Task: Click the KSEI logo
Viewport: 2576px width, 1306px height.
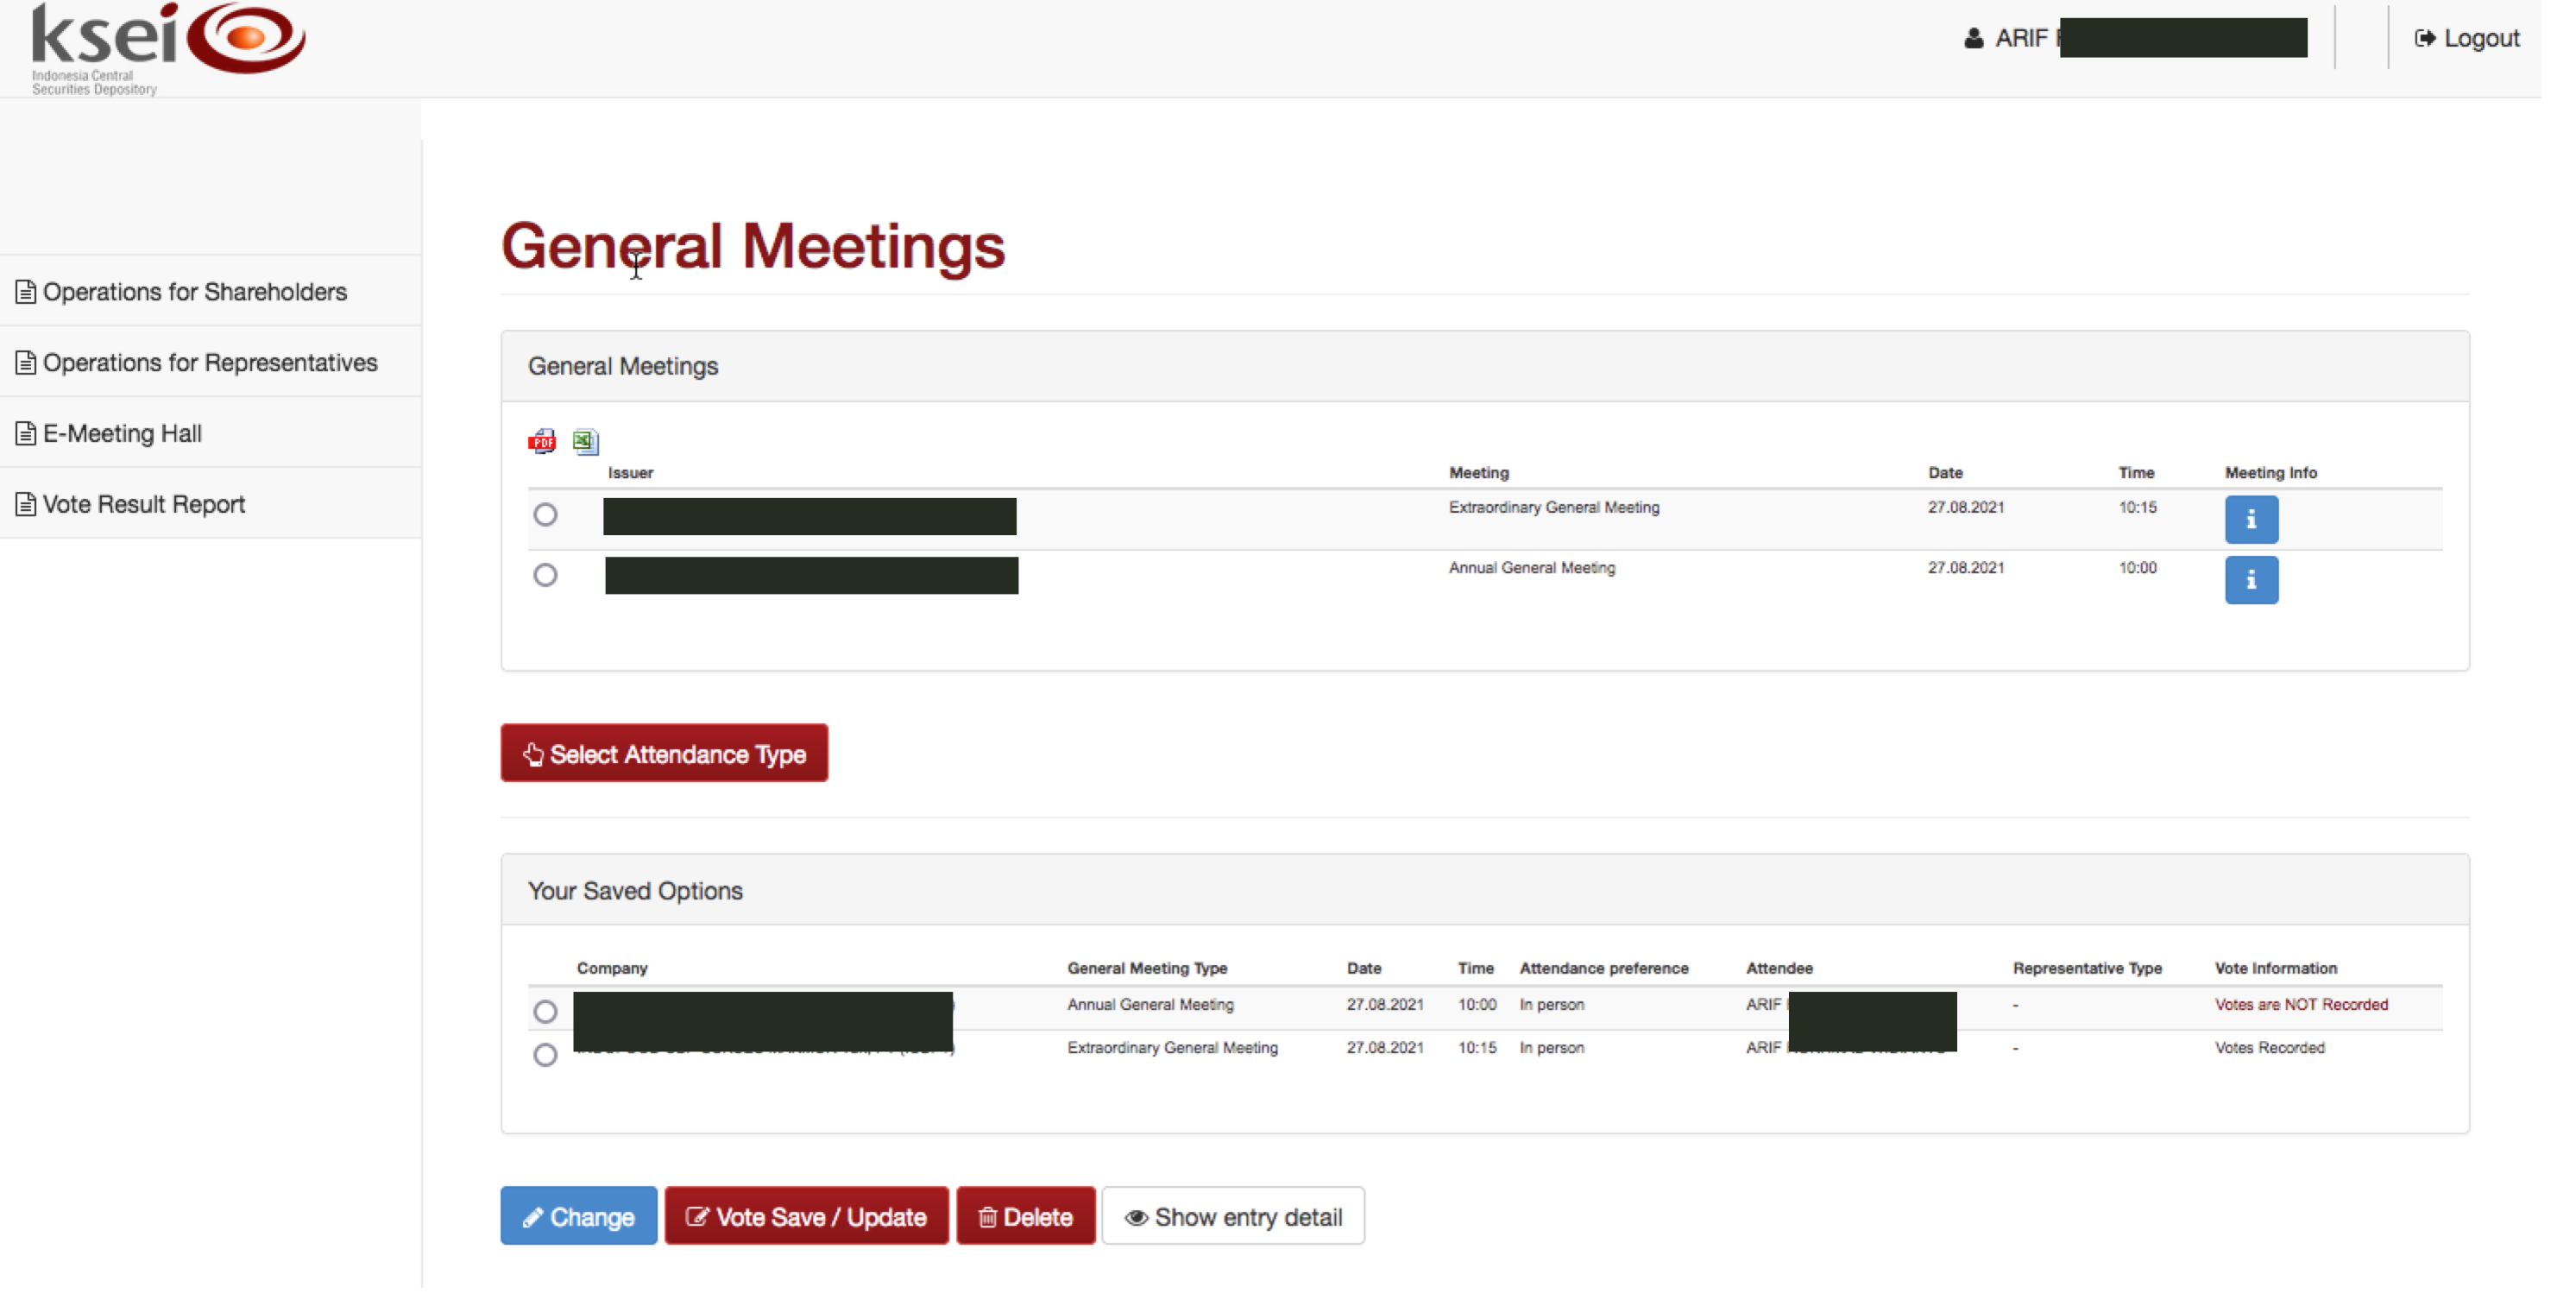Action: tap(168, 46)
